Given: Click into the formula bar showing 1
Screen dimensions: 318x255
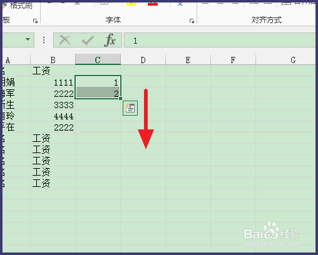Looking at the screenshot, I should point(220,40).
